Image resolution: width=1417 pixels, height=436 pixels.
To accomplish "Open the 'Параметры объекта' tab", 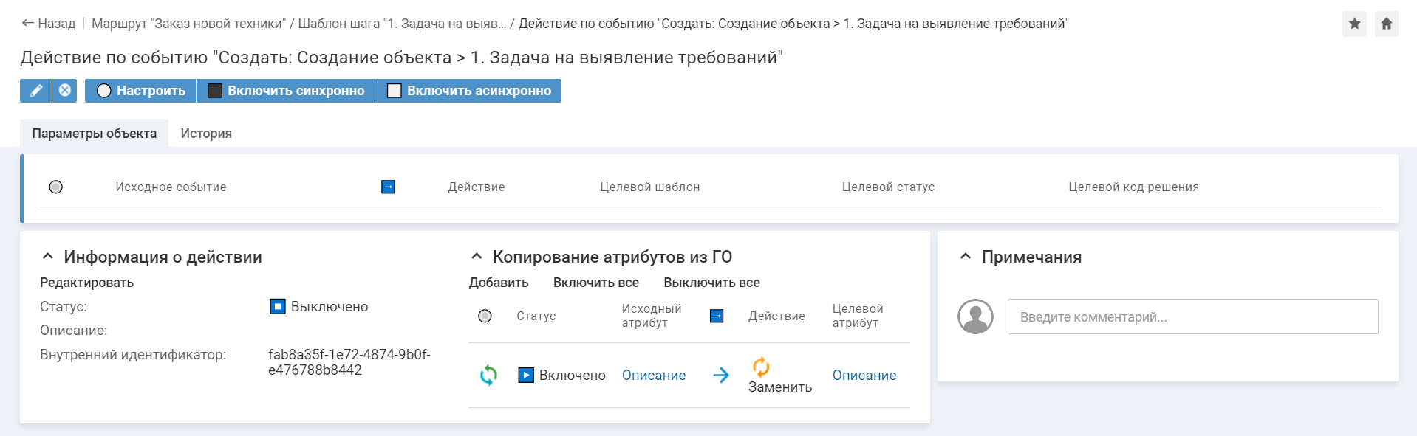I will tap(94, 134).
